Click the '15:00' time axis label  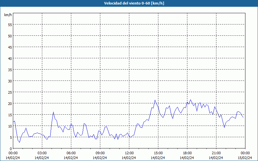[x=158, y=153]
